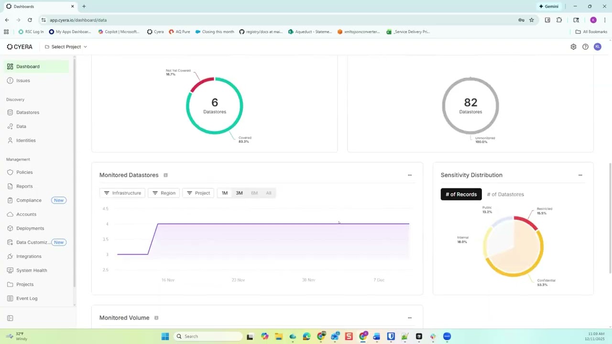The width and height of the screenshot is (612, 344).
Task: Open Zoom from the taskbar
Action: pyautogui.click(x=447, y=336)
